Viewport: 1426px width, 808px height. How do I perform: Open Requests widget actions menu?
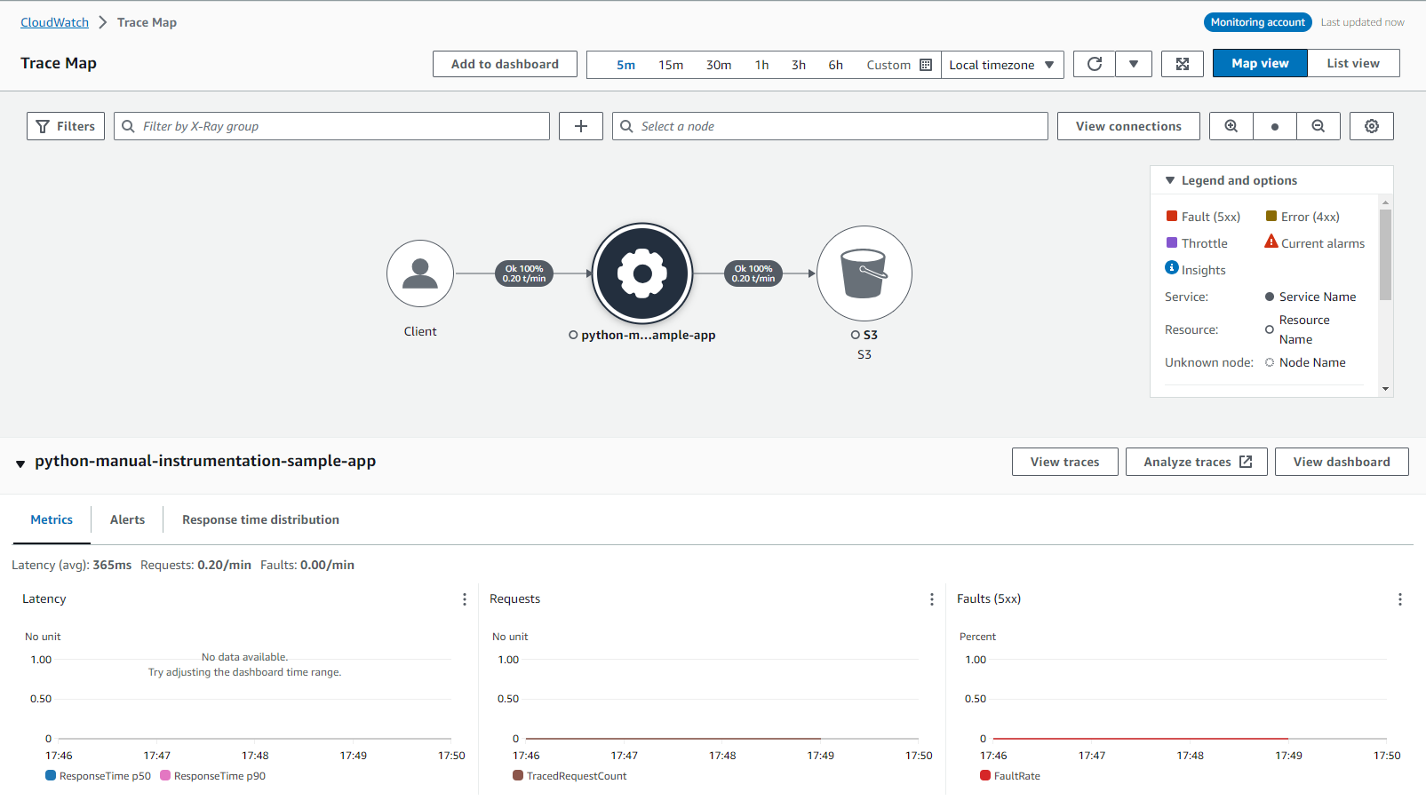932,599
